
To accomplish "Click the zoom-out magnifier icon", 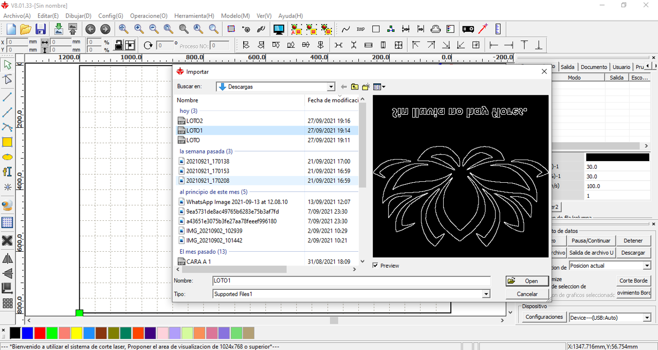I will click(x=154, y=29).
